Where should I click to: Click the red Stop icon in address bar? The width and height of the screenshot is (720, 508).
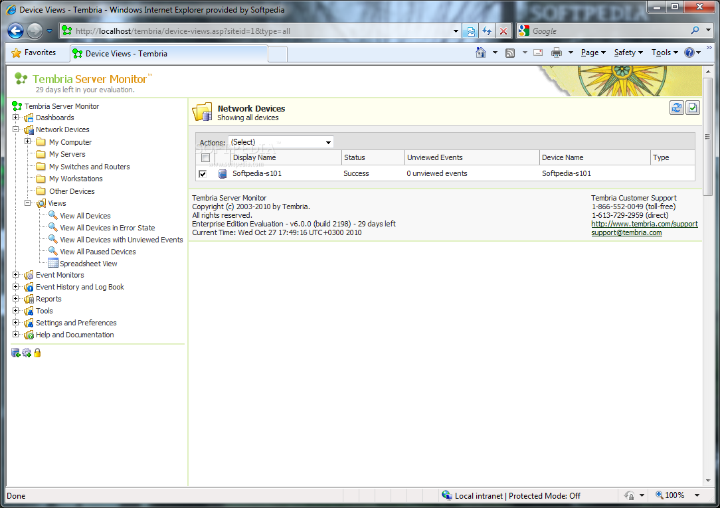503,31
